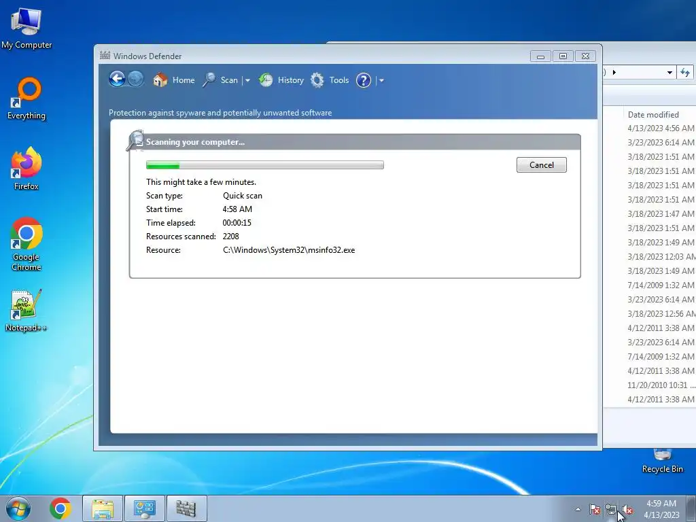
Task: Click the muted volume tray icon
Action: (627, 509)
